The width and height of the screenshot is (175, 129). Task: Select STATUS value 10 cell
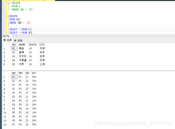[33, 52]
